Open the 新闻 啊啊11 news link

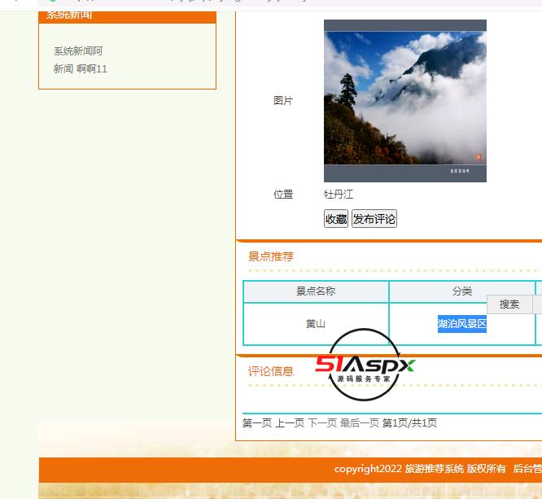coord(81,69)
